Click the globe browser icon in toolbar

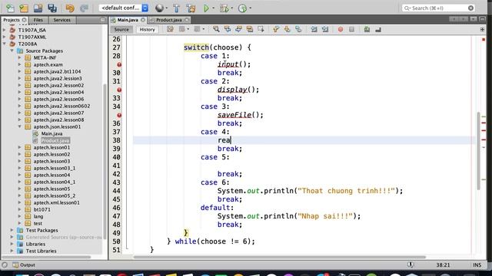click(159, 8)
